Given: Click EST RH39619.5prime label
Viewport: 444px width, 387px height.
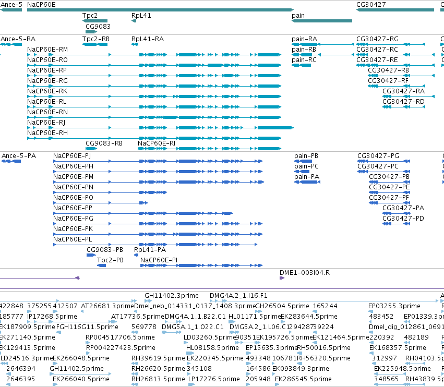Looking at the screenshot, I should pyautogui.click(x=158, y=358).
